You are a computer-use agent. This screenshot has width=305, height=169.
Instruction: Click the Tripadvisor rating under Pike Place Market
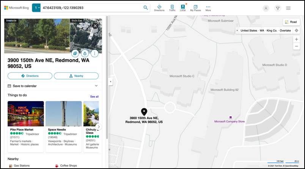[x=25, y=134]
